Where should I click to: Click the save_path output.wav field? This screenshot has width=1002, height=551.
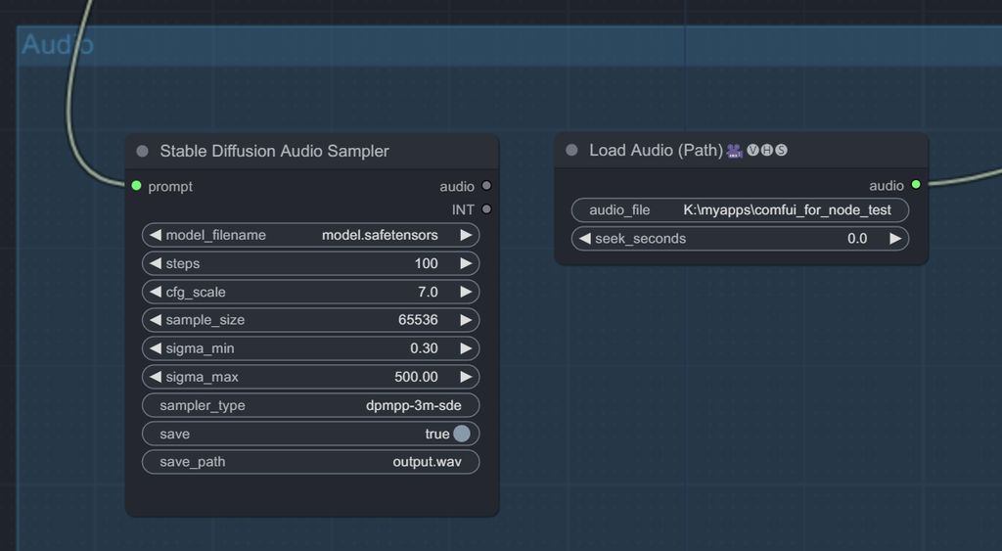[x=311, y=462]
